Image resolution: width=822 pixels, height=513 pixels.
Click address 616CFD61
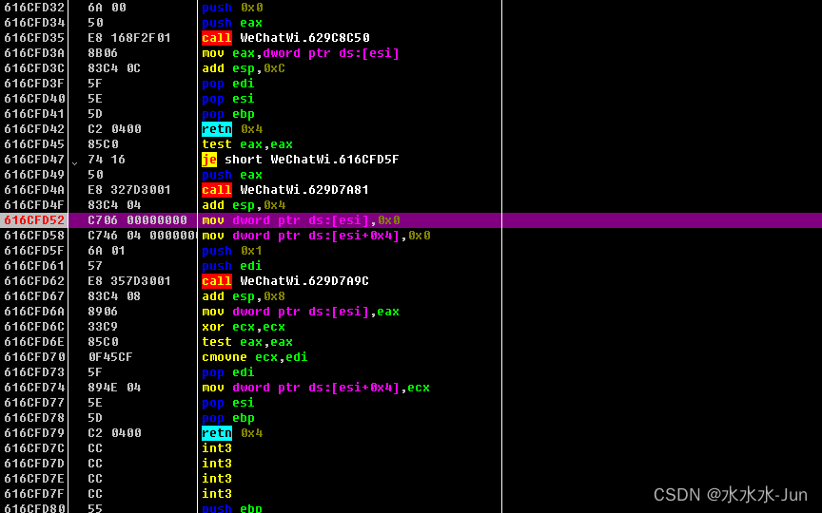(x=34, y=265)
